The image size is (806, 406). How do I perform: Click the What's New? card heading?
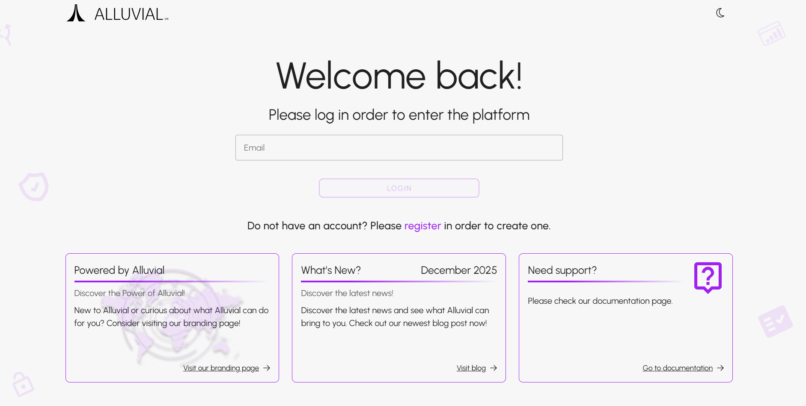[x=331, y=270]
